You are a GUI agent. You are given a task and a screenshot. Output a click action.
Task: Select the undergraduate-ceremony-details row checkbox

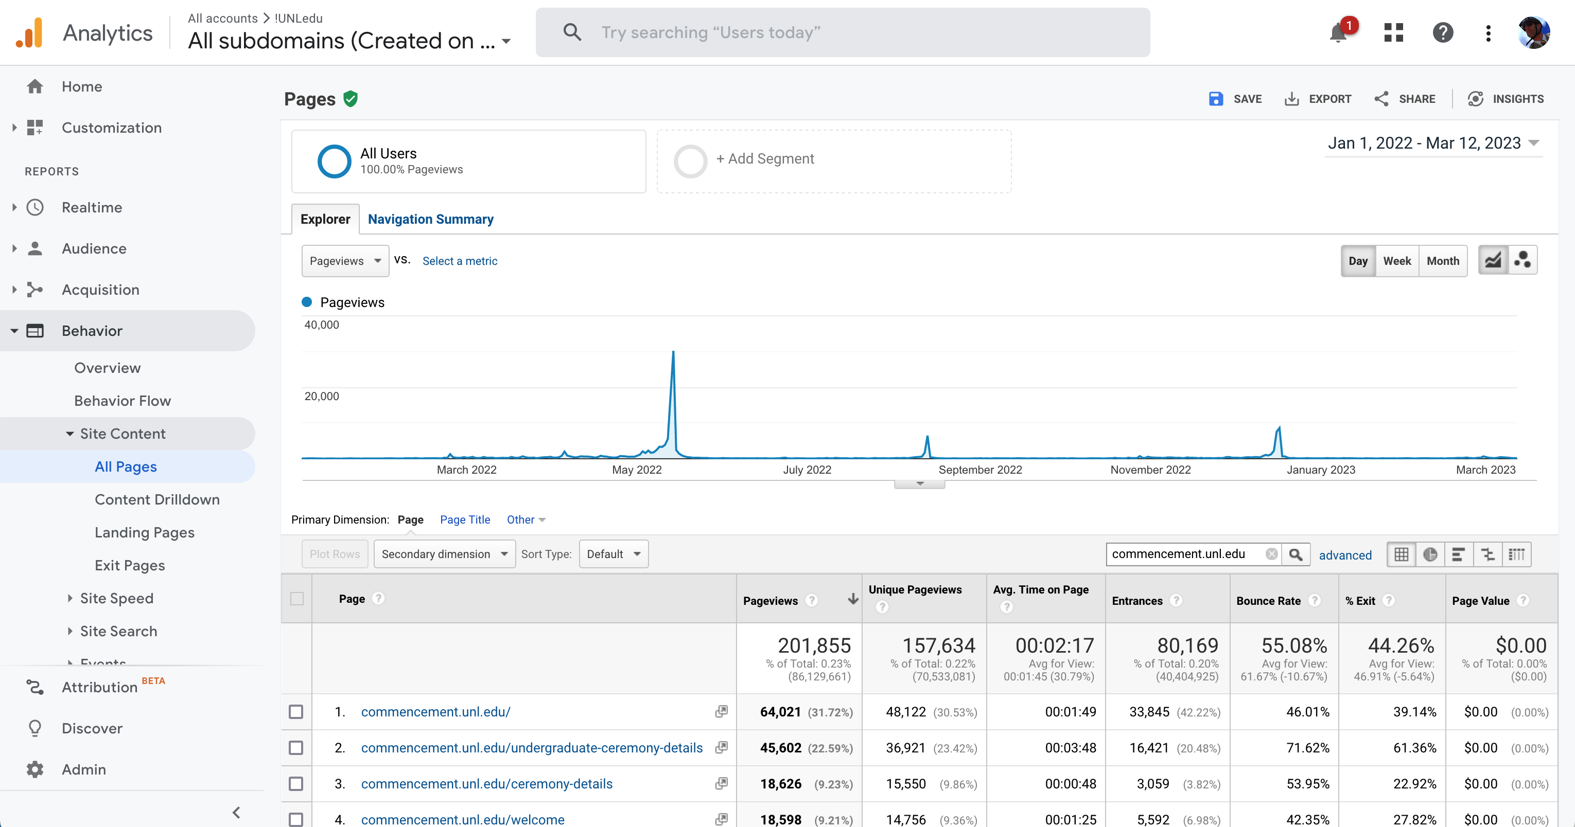click(296, 748)
